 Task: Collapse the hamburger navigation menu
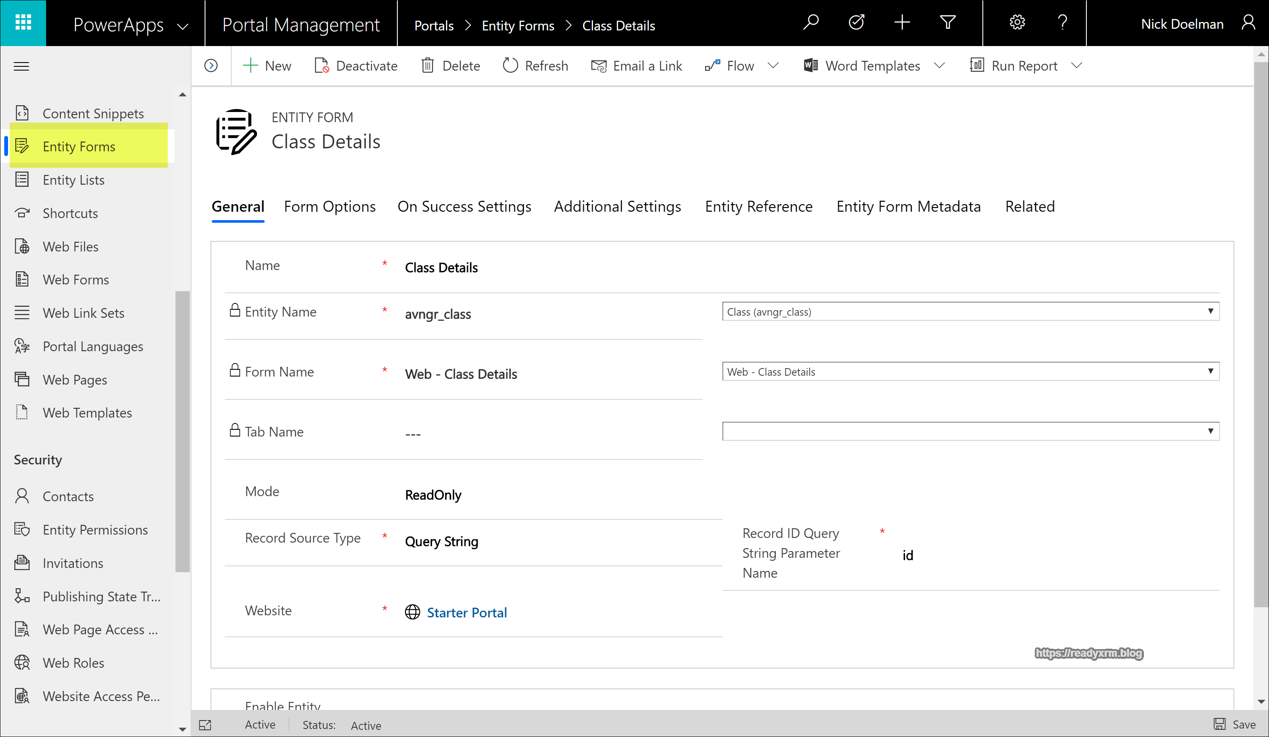(21, 66)
